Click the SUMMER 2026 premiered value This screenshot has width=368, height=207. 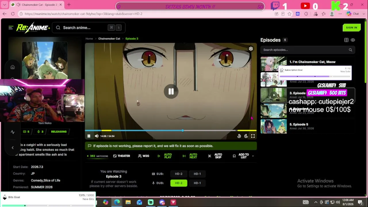42,187
